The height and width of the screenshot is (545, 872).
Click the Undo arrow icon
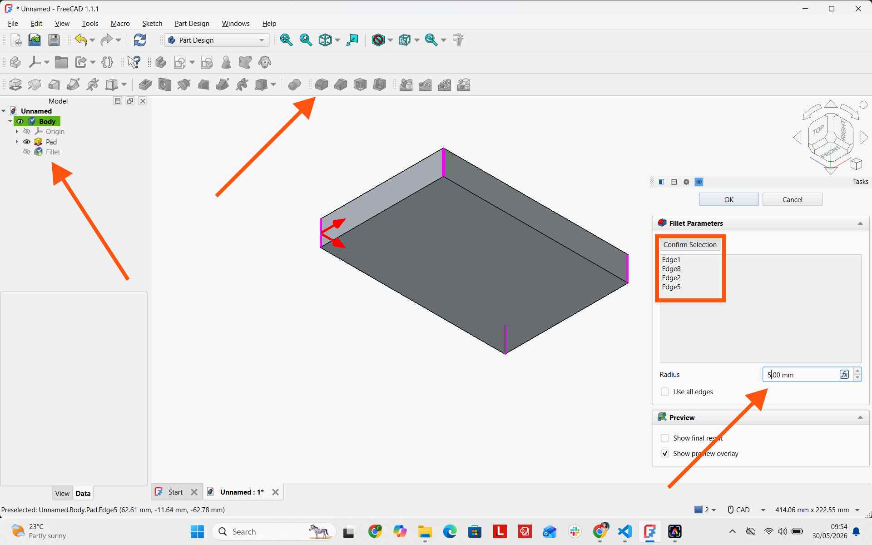[81, 40]
